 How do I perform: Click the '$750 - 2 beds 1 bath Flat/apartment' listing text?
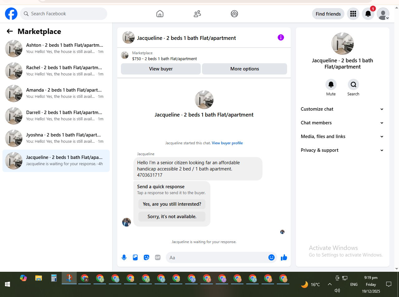(x=165, y=59)
